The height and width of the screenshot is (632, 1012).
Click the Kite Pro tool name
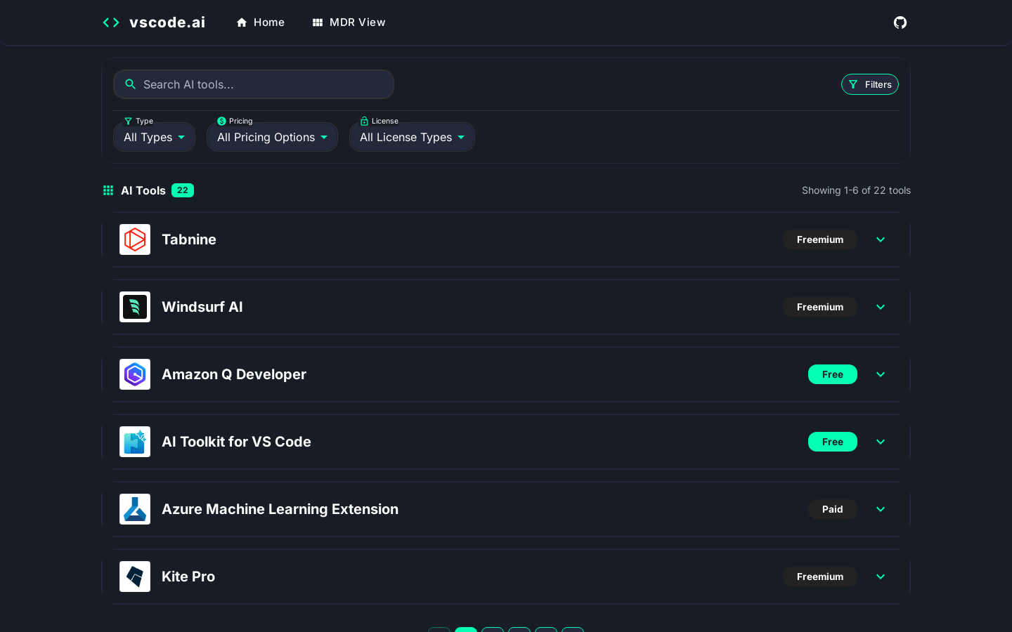[x=188, y=577]
